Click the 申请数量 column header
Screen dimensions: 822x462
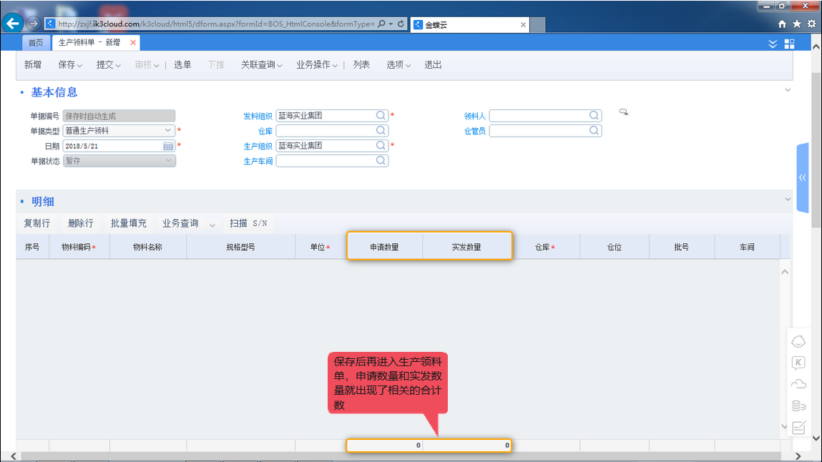[384, 247]
